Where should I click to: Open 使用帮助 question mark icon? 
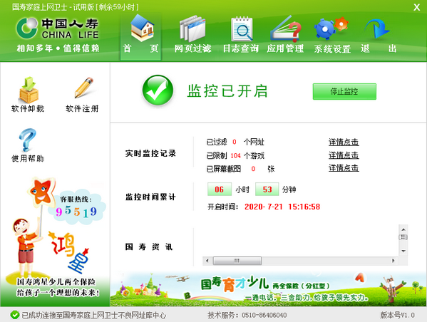point(27,140)
